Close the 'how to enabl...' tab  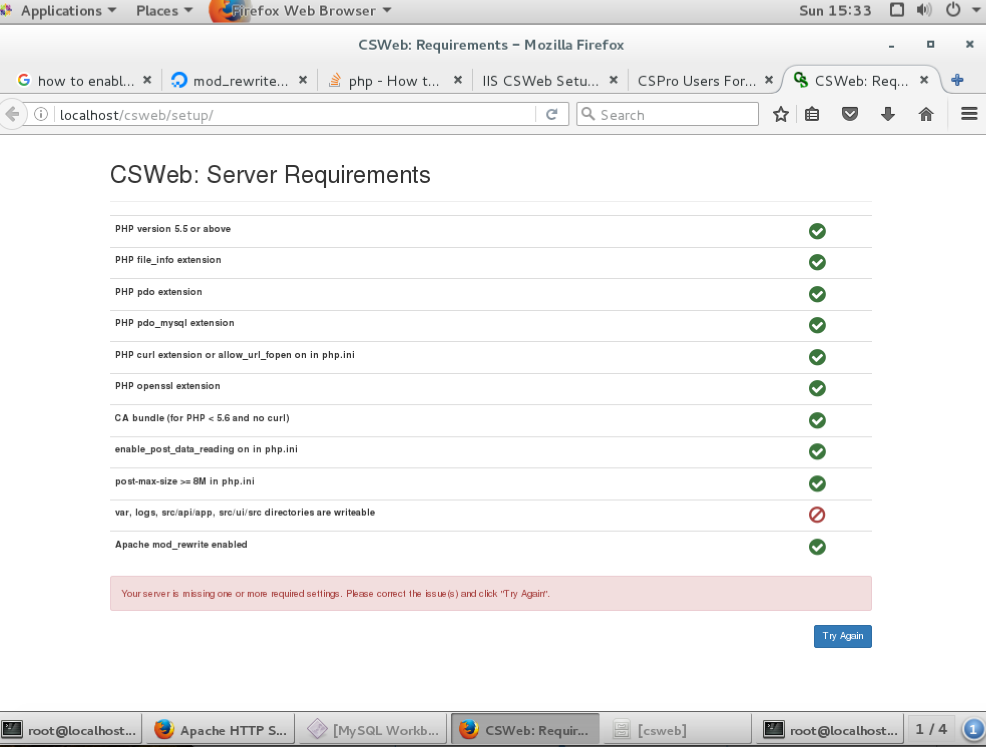pyautogui.click(x=147, y=80)
